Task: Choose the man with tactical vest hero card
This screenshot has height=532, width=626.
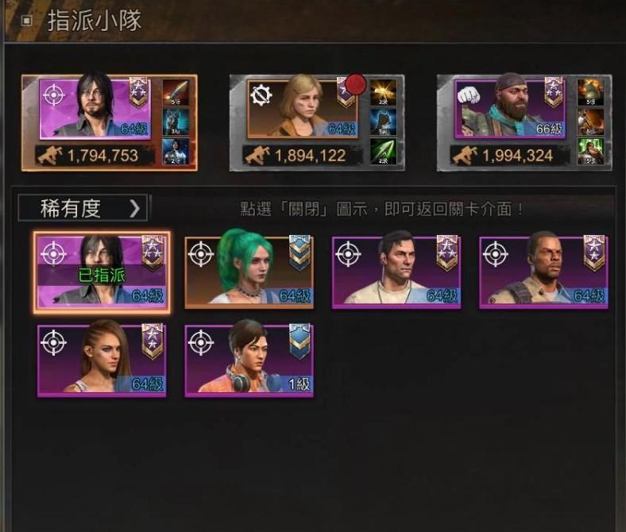Action: [x=543, y=271]
